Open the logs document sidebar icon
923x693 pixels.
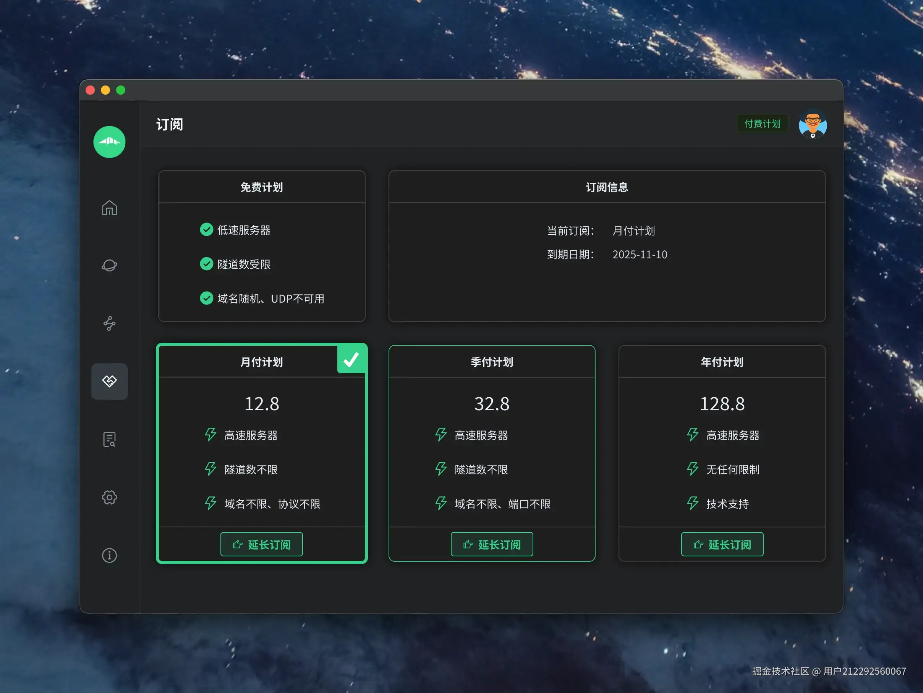(109, 439)
